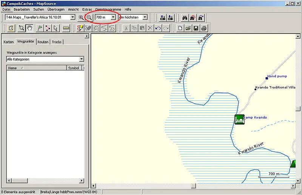The width and height of the screenshot is (302, 195).
Task: Select the route tool
Action: (x=48, y=28)
